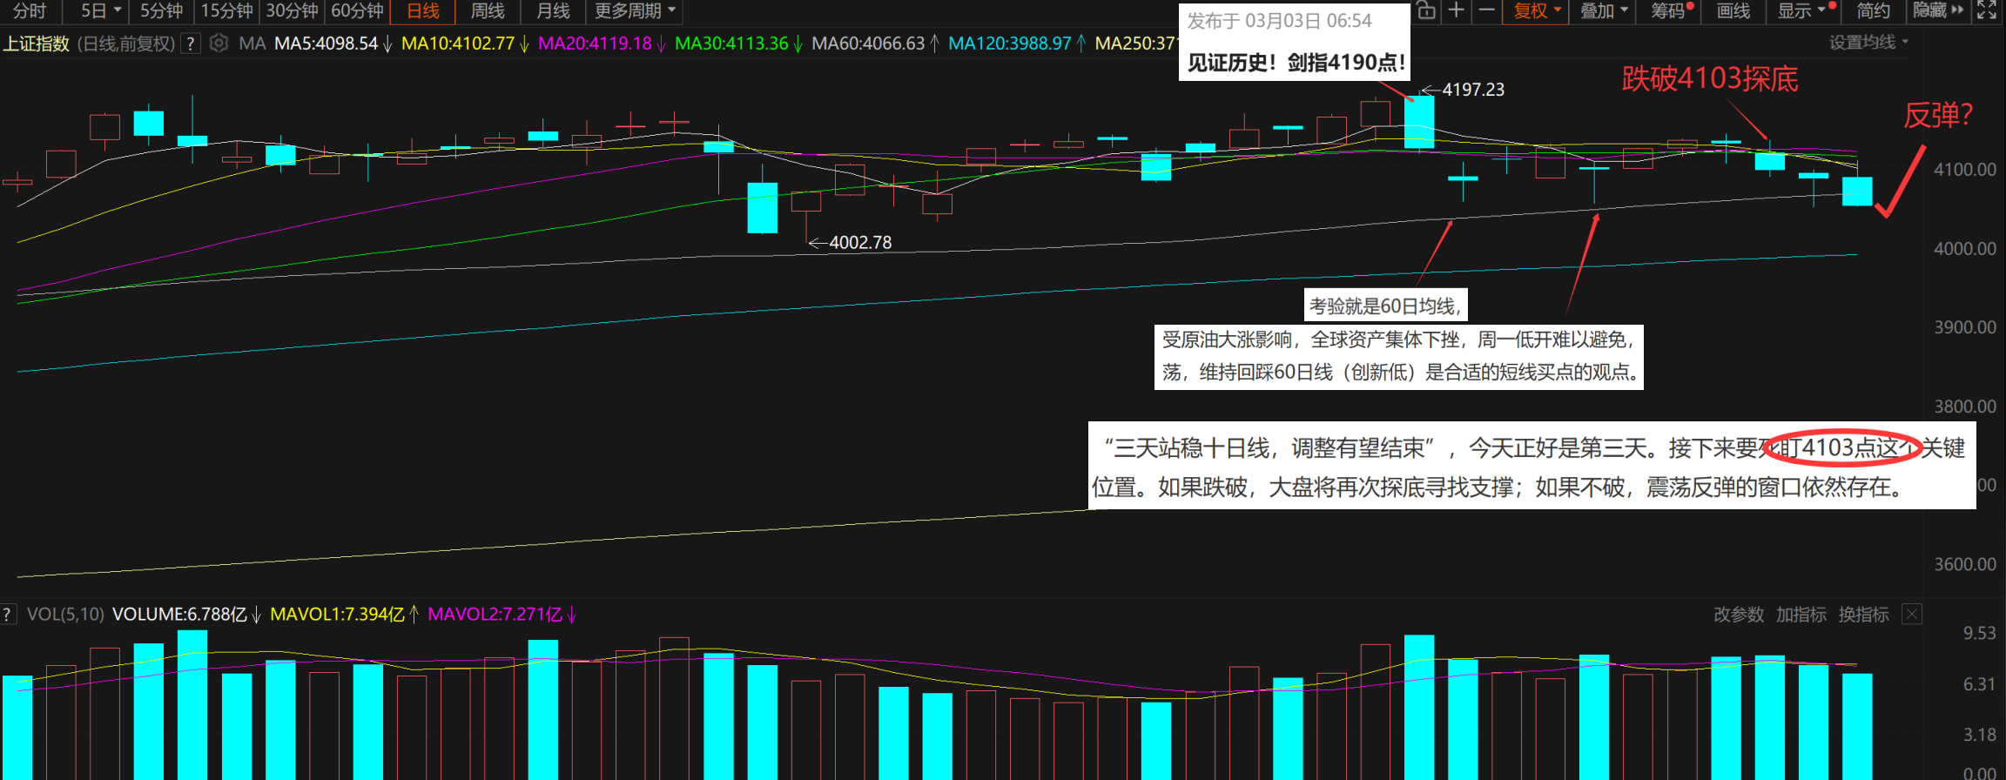This screenshot has height=780, width=2006.
Task: Click 改参数 to edit indicator parameters
Action: click(1739, 615)
